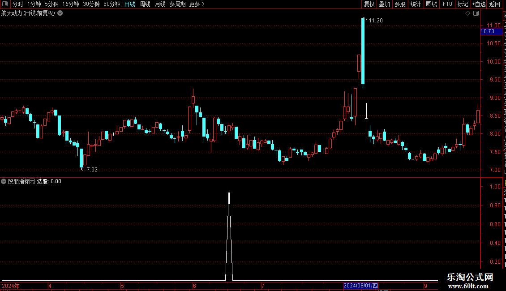Viewport: 506px width, 291px height.
Task: Click the 11.00 price axis label
Action: tap(493, 25)
